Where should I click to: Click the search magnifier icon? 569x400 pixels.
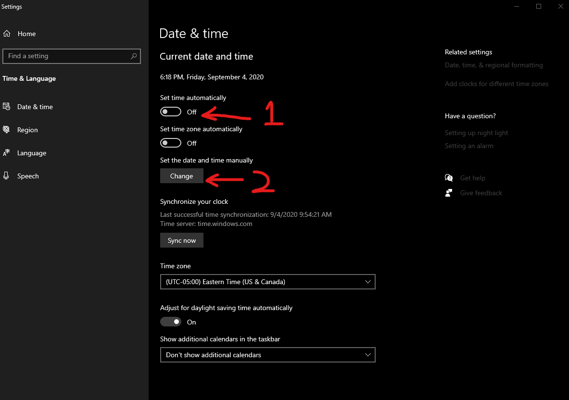[134, 56]
